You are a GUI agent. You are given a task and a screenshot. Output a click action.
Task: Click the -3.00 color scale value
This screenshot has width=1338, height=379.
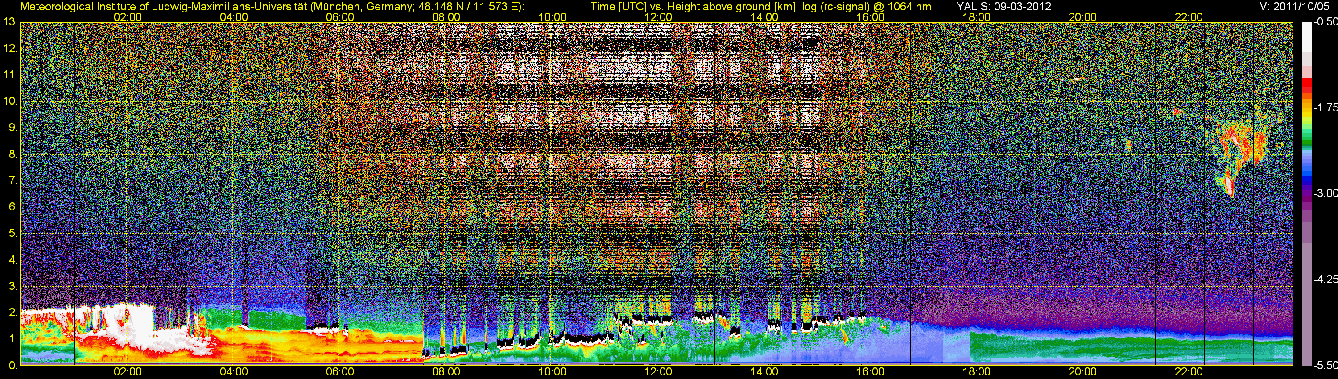coord(1325,194)
